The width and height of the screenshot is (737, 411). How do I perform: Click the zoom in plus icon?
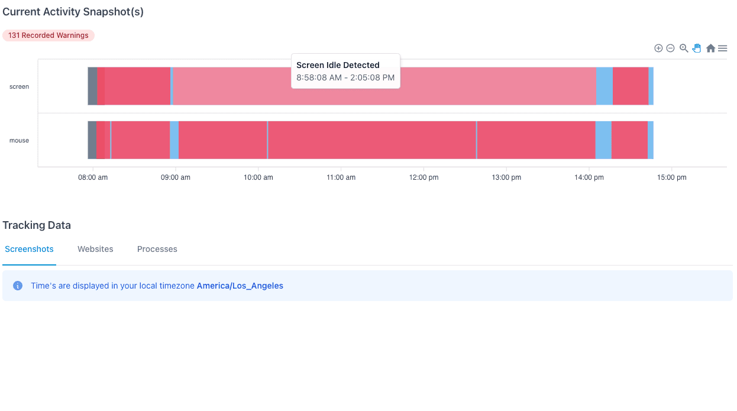658,48
